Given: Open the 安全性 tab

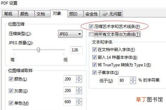Looking at the screenshot, I should click(91, 14).
